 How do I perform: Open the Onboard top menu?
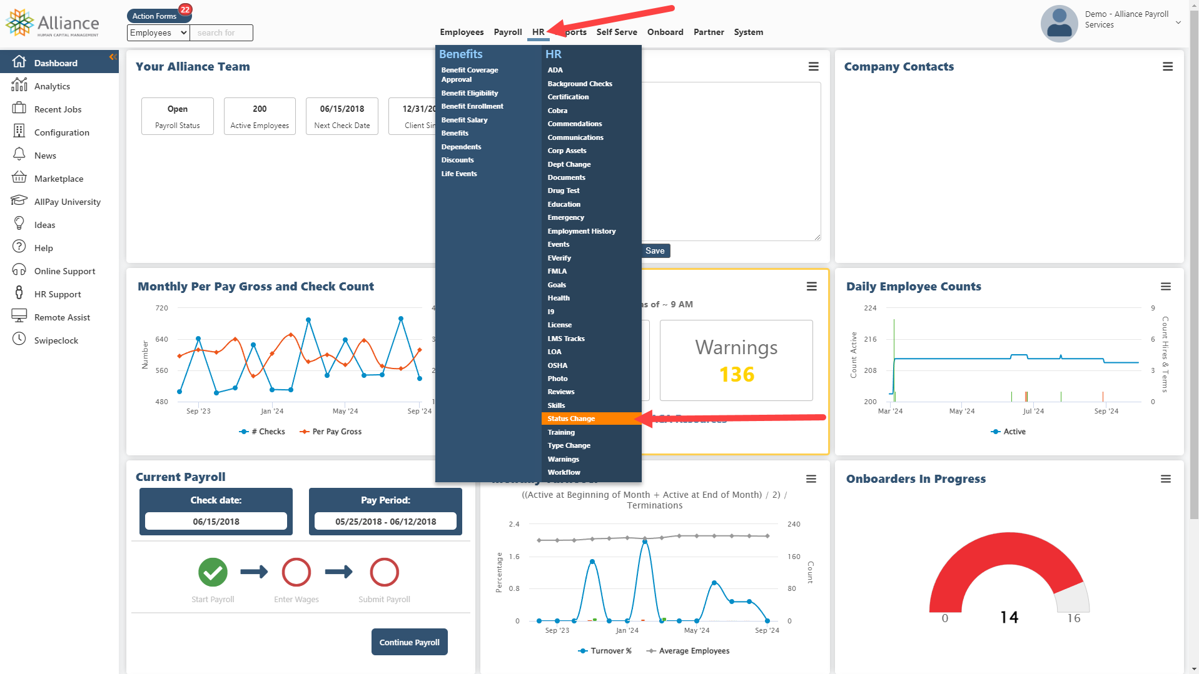pos(665,32)
